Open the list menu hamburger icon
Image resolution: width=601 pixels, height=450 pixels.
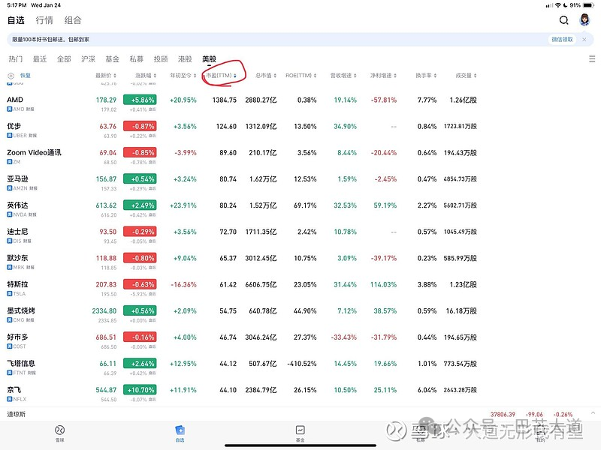point(592,59)
